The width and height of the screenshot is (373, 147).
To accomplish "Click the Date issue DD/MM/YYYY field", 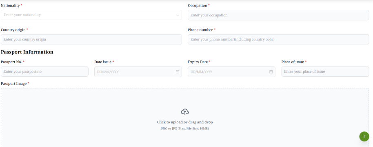I will tap(138, 71).
